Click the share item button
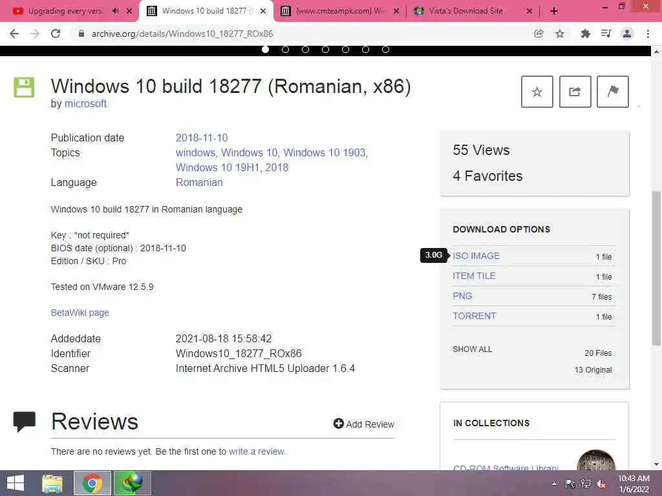The image size is (662, 496). pyautogui.click(x=575, y=92)
